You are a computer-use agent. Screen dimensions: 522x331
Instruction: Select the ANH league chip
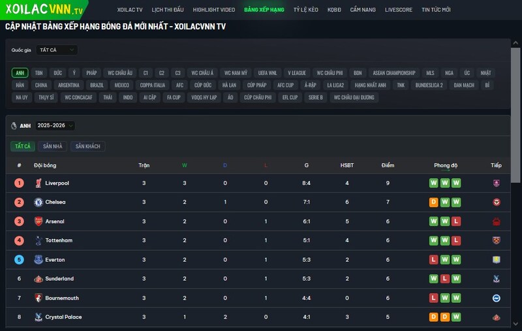pos(20,73)
